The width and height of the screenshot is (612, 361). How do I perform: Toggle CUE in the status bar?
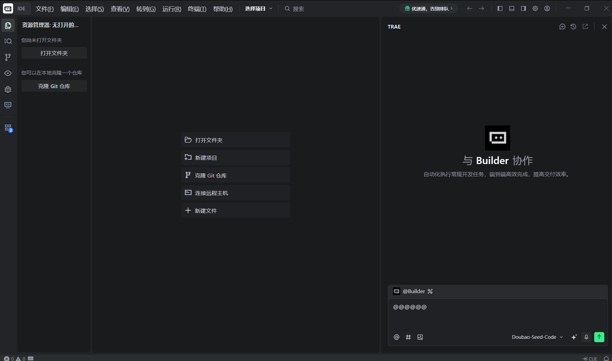tap(590, 359)
